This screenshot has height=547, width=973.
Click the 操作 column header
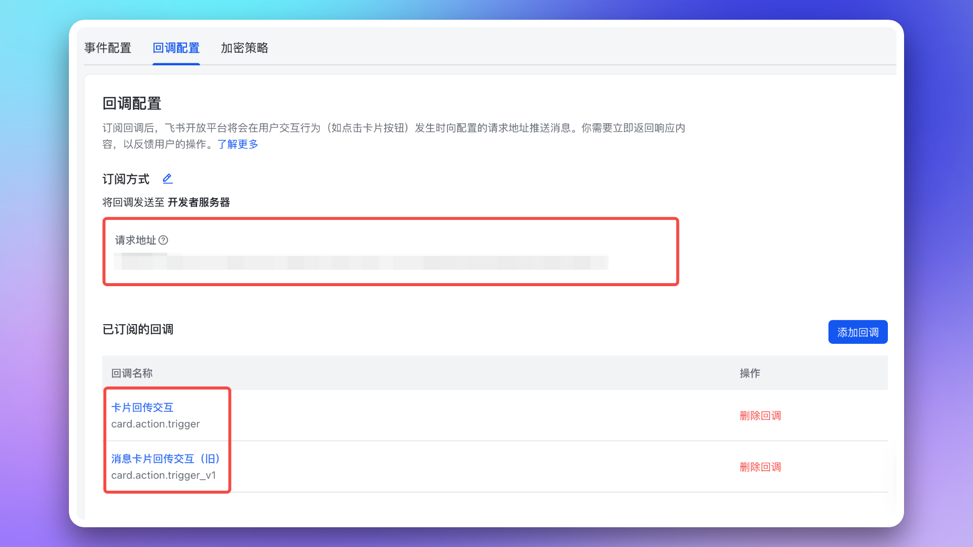click(750, 373)
